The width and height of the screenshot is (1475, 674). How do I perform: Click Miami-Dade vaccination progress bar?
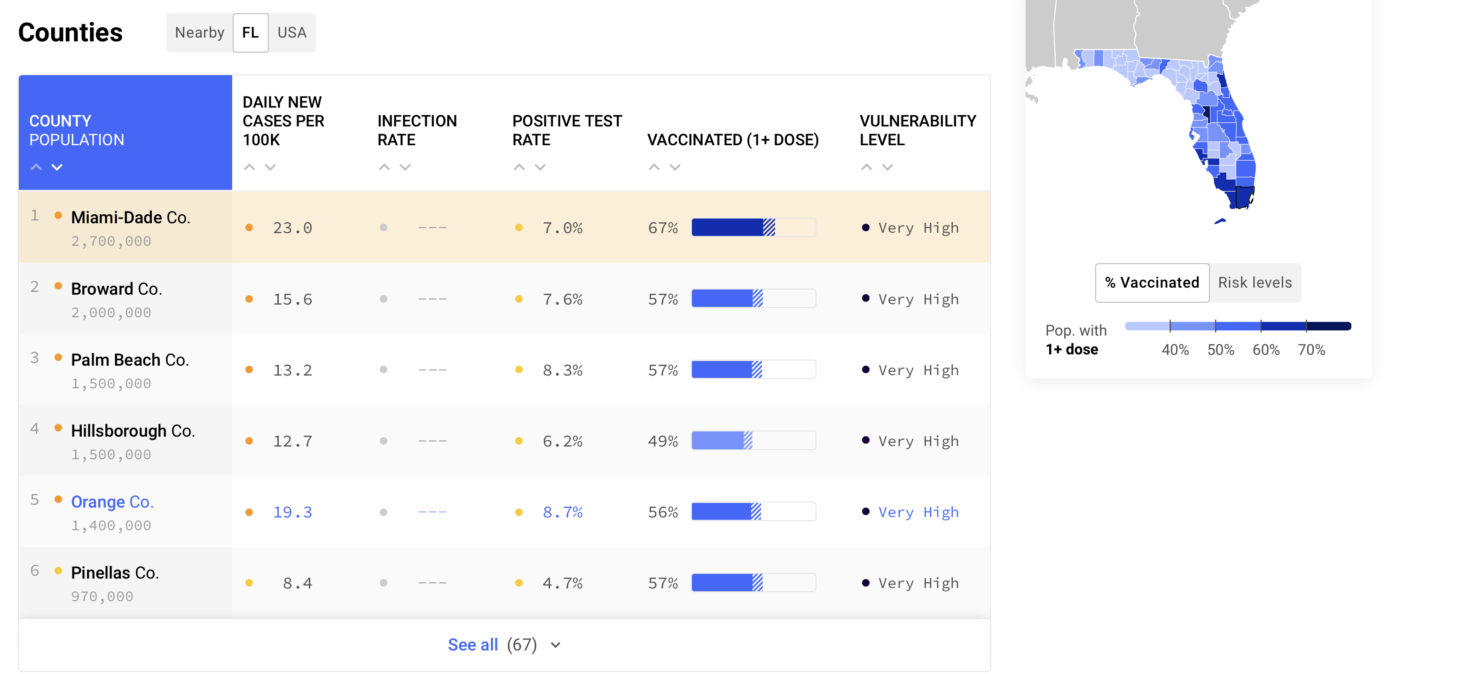[x=753, y=227]
